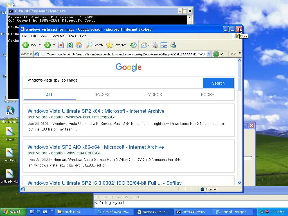Click the page scrollbar up arrow
Screen dimensions: 288x216
tap(239, 60)
